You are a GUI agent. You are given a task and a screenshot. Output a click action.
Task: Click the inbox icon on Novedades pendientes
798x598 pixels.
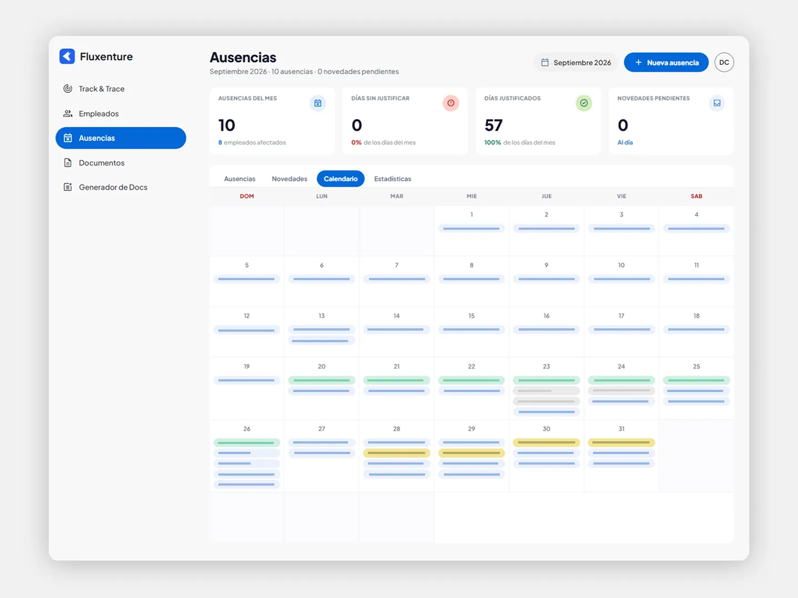click(x=717, y=103)
